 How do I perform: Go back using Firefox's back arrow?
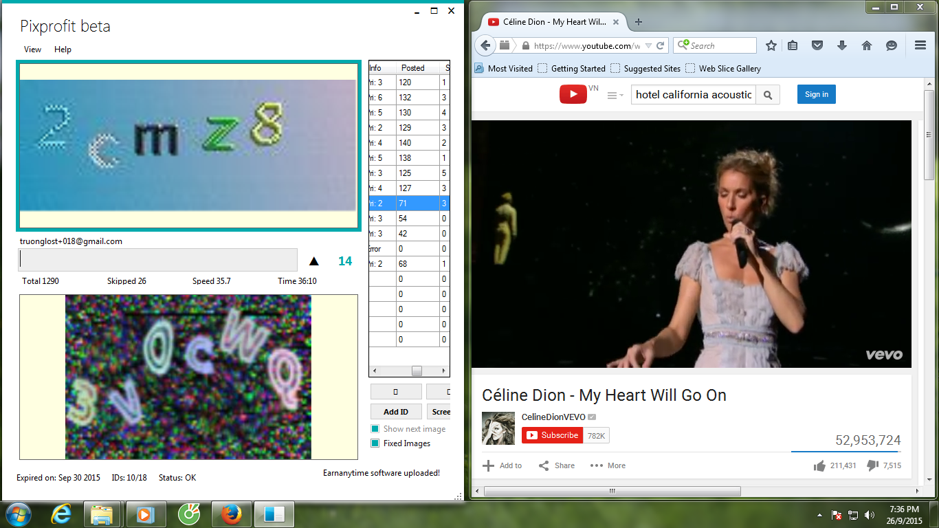click(x=485, y=45)
